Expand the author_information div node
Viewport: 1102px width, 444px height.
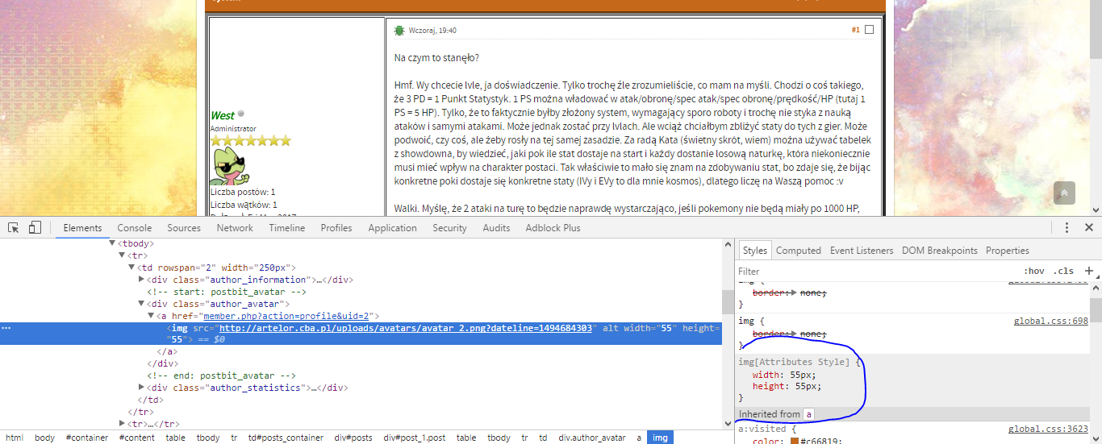[x=143, y=280]
